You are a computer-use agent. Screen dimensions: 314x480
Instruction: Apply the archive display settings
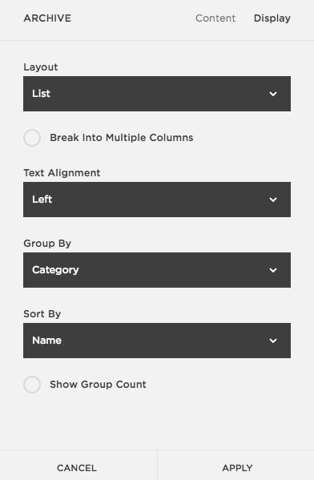tap(237, 468)
